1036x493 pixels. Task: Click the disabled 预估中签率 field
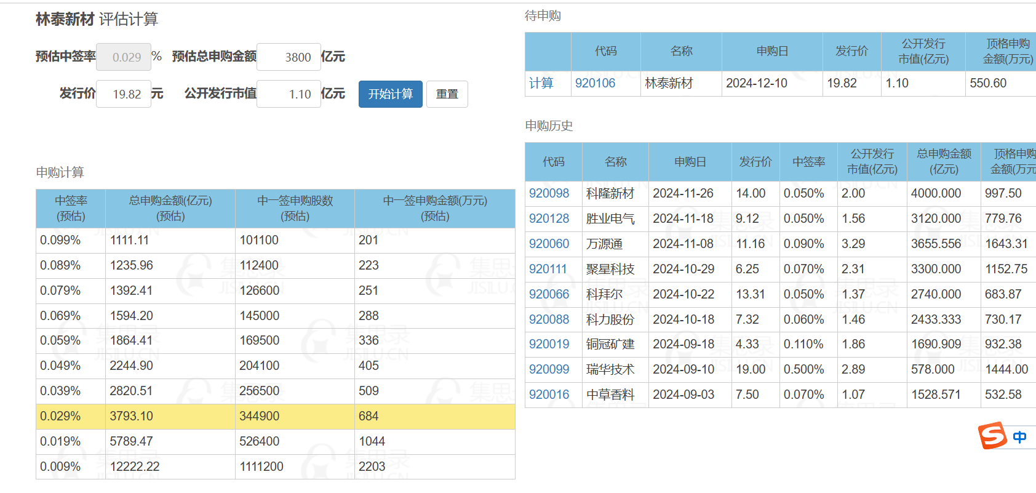pos(124,57)
